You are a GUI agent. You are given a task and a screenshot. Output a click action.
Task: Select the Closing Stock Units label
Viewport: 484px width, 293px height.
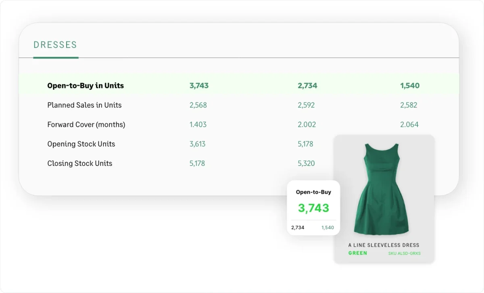80,163
